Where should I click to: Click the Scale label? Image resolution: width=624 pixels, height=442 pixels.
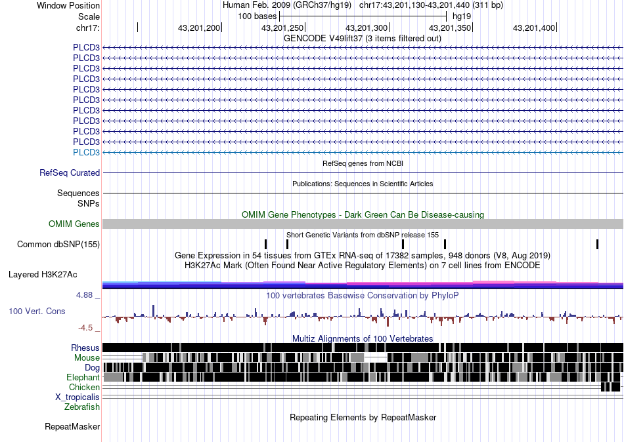pyautogui.click(x=89, y=16)
